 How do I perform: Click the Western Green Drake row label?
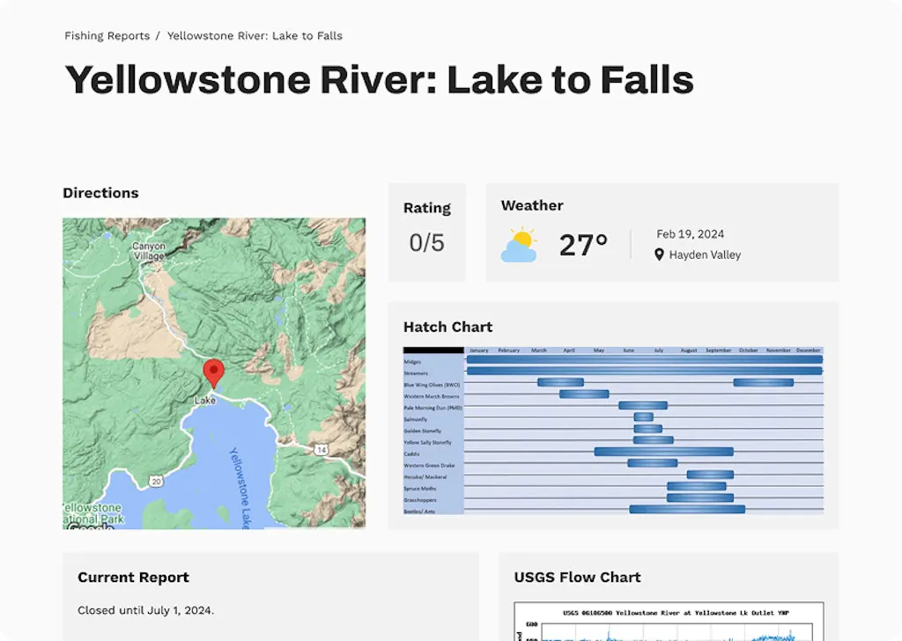click(x=429, y=465)
